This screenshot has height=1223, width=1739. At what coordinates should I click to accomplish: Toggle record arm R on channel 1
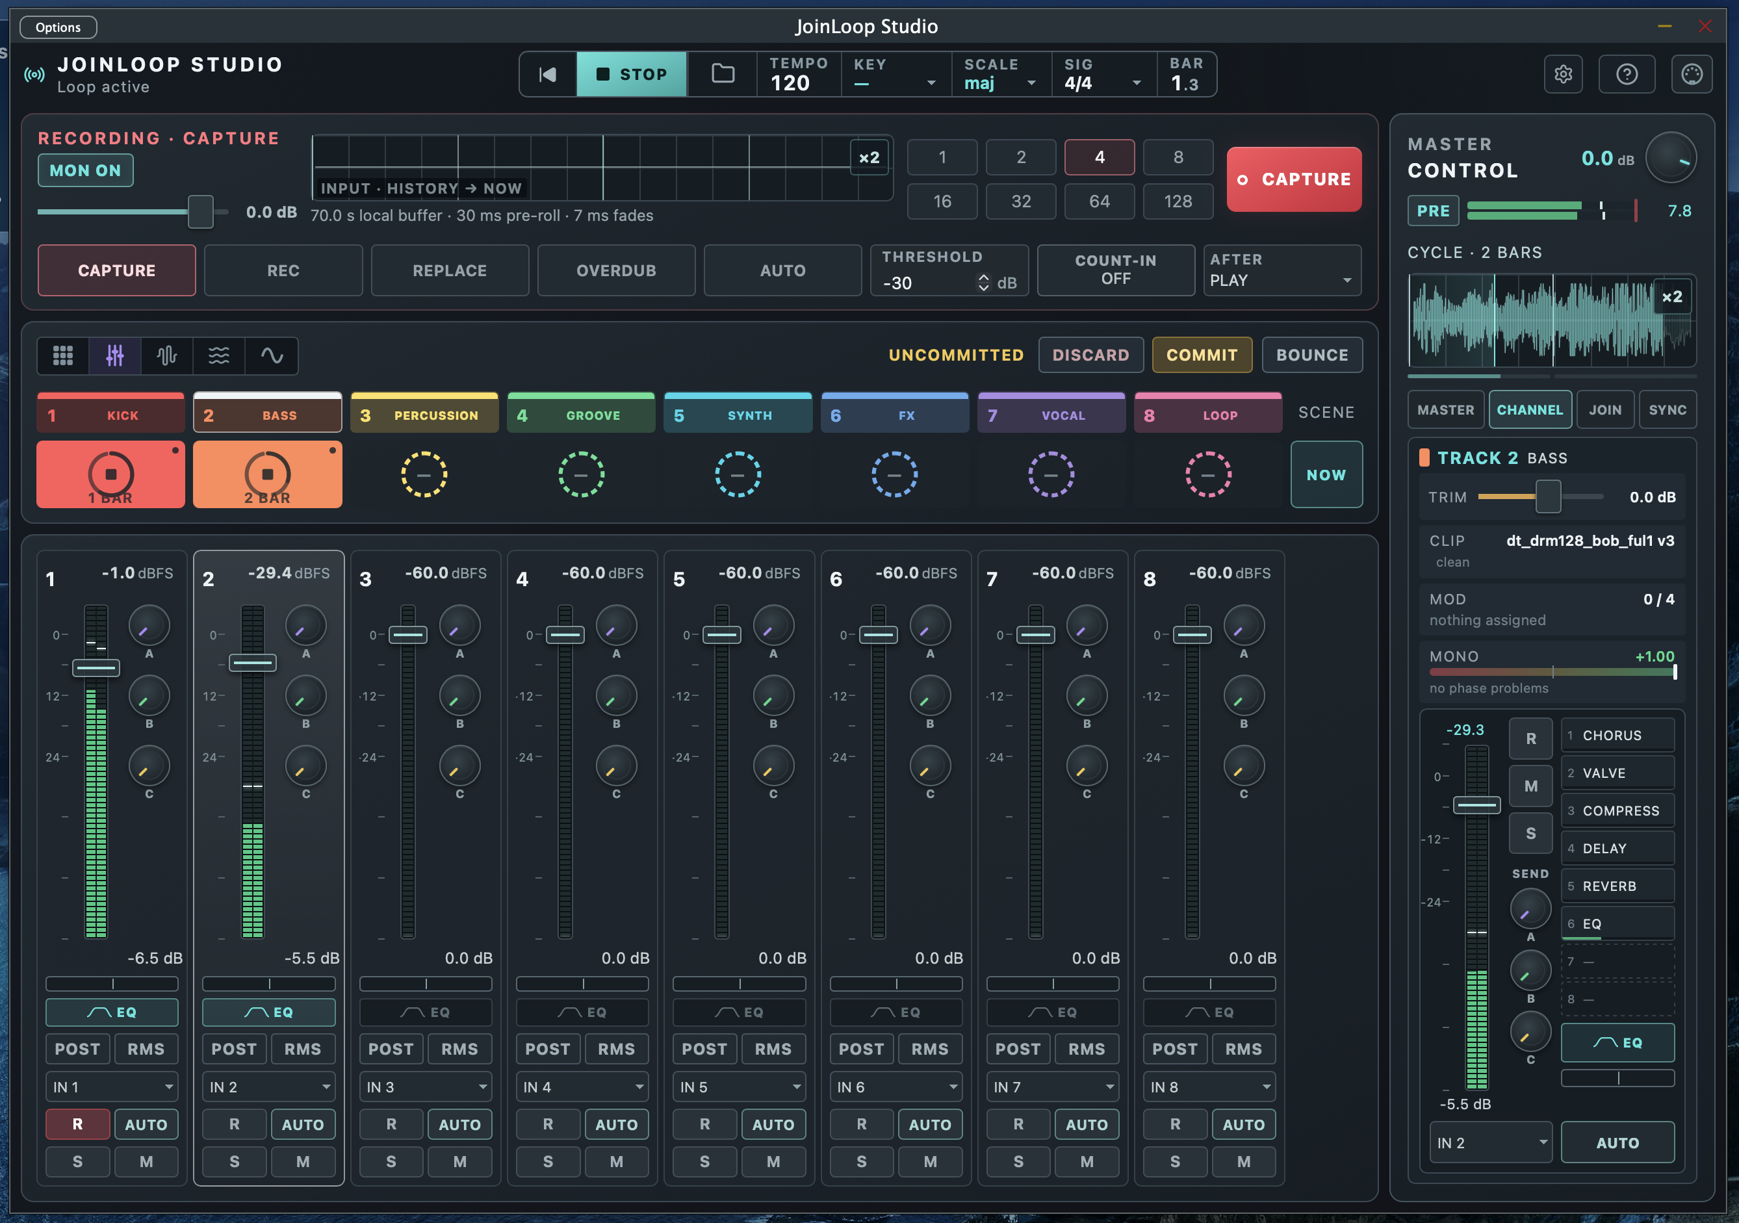click(78, 1125)
